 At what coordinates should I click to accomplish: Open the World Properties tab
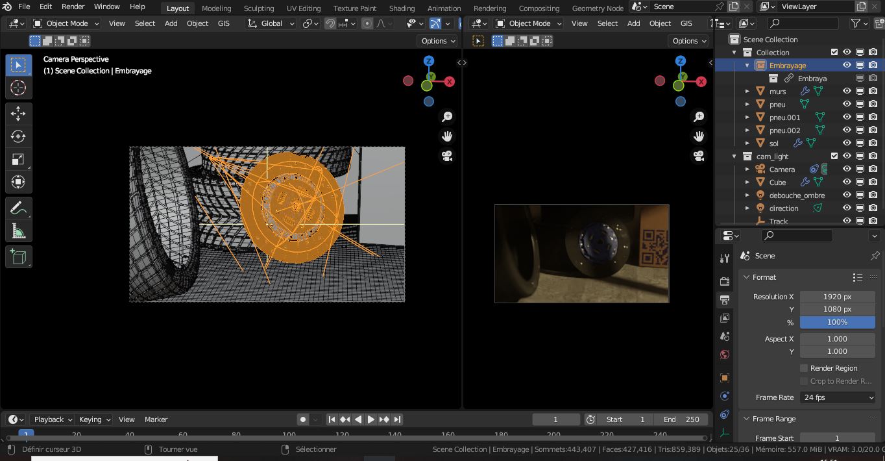pos(725,354)
